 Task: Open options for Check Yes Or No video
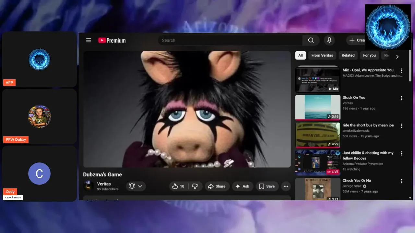(401, 181)
